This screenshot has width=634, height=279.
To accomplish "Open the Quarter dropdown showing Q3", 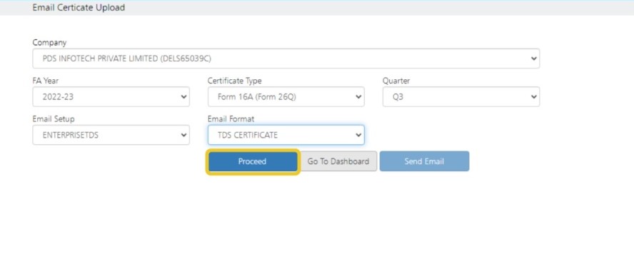I will click(x=461, y=97).
